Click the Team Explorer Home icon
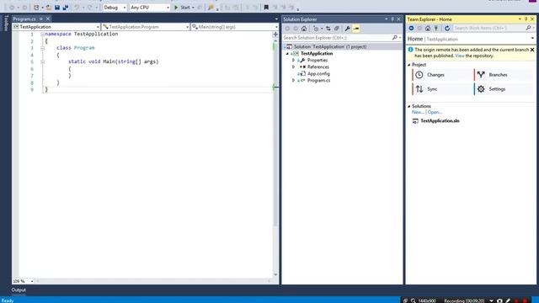The height and width of the screenshot is (303, 539). 428,28
